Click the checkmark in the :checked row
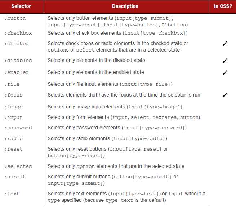 coord(225,44)
